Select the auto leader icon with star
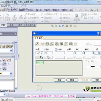Viewport: 101px width, 101px height. tap(9, 60)
